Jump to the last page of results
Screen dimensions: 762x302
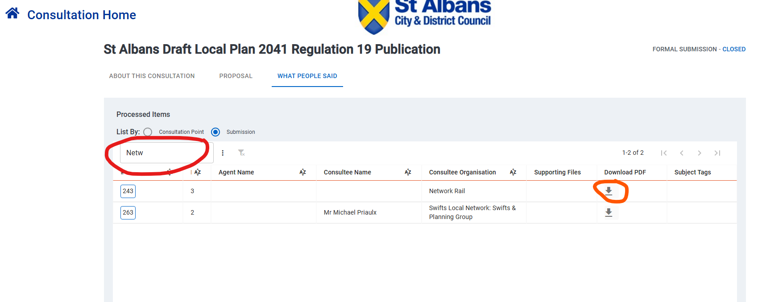(717, 153)
